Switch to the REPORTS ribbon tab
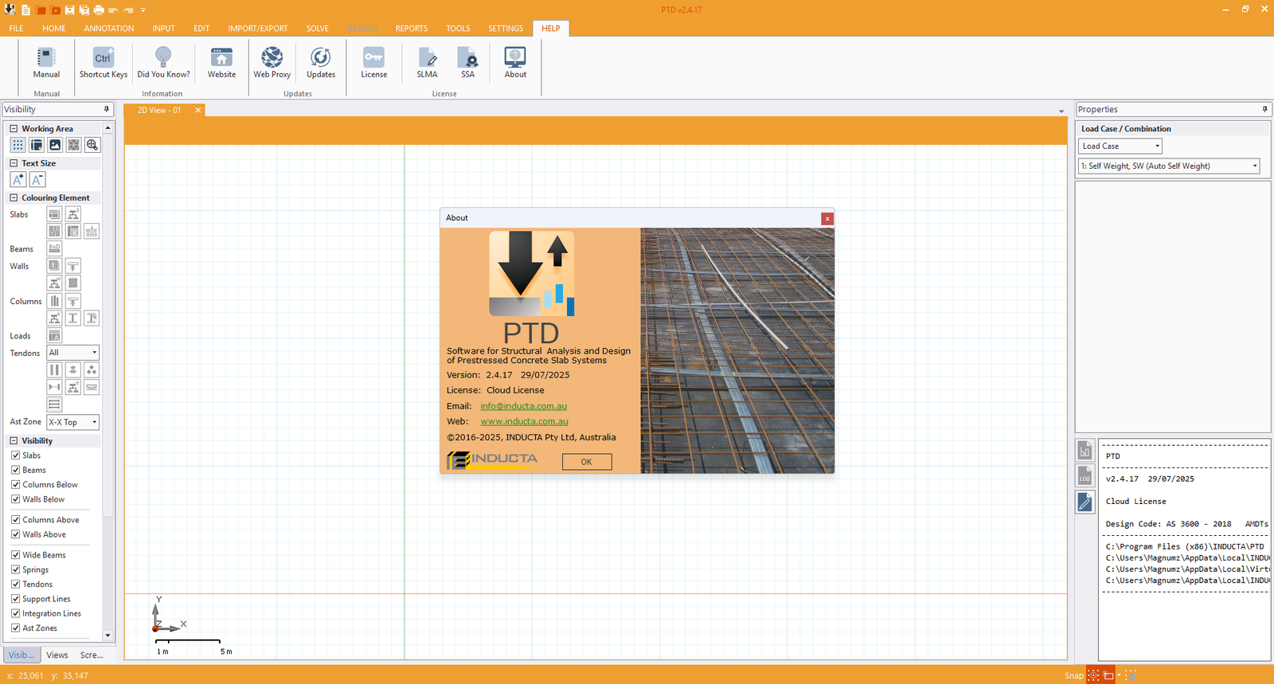The height and width of the screenshot is (684, 1274). pyautogui.click(x=412, y=28)
